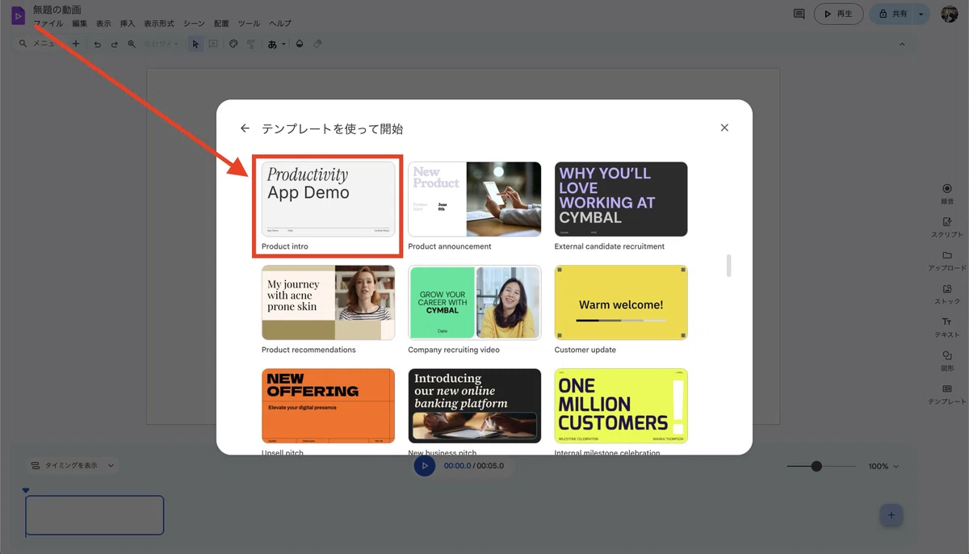Pick the online banking platform template

475,406
